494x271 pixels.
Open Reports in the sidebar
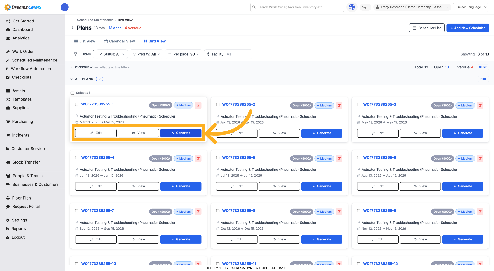(19, 229)
